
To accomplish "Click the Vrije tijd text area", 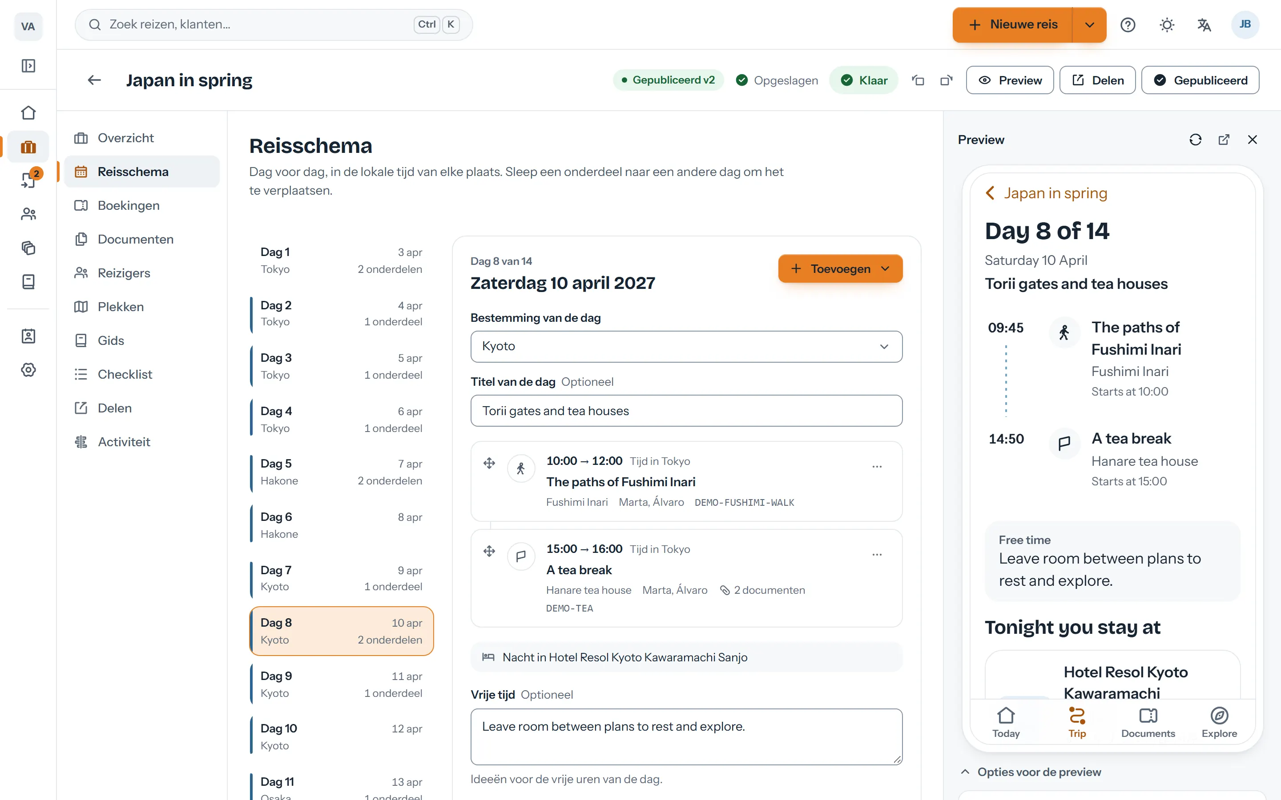I will (x=686, y=736).
